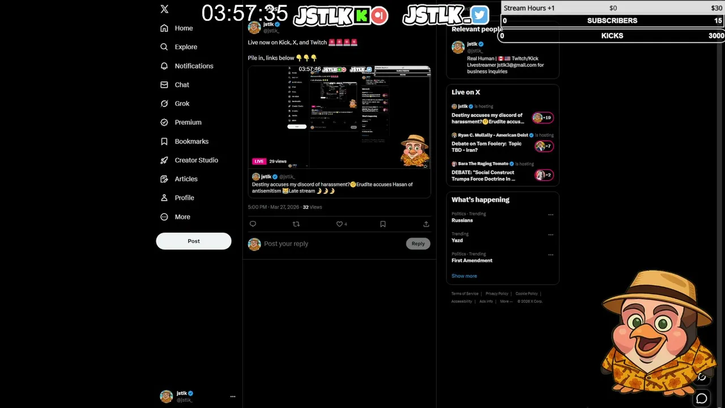Bookmark the post with bookmark icon
Screen dimensions: 725x408
[x=383, y=224]
